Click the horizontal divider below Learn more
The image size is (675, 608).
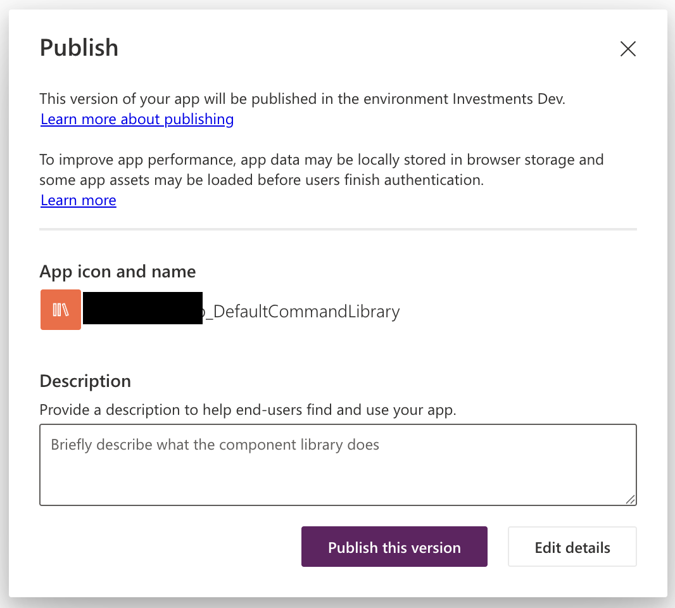point(337,229)
